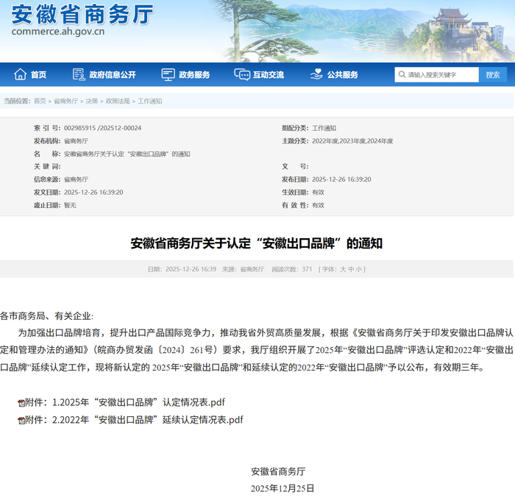Set font size to 大
The width and height of the screenshot is (515, 497).
[343, 269]
